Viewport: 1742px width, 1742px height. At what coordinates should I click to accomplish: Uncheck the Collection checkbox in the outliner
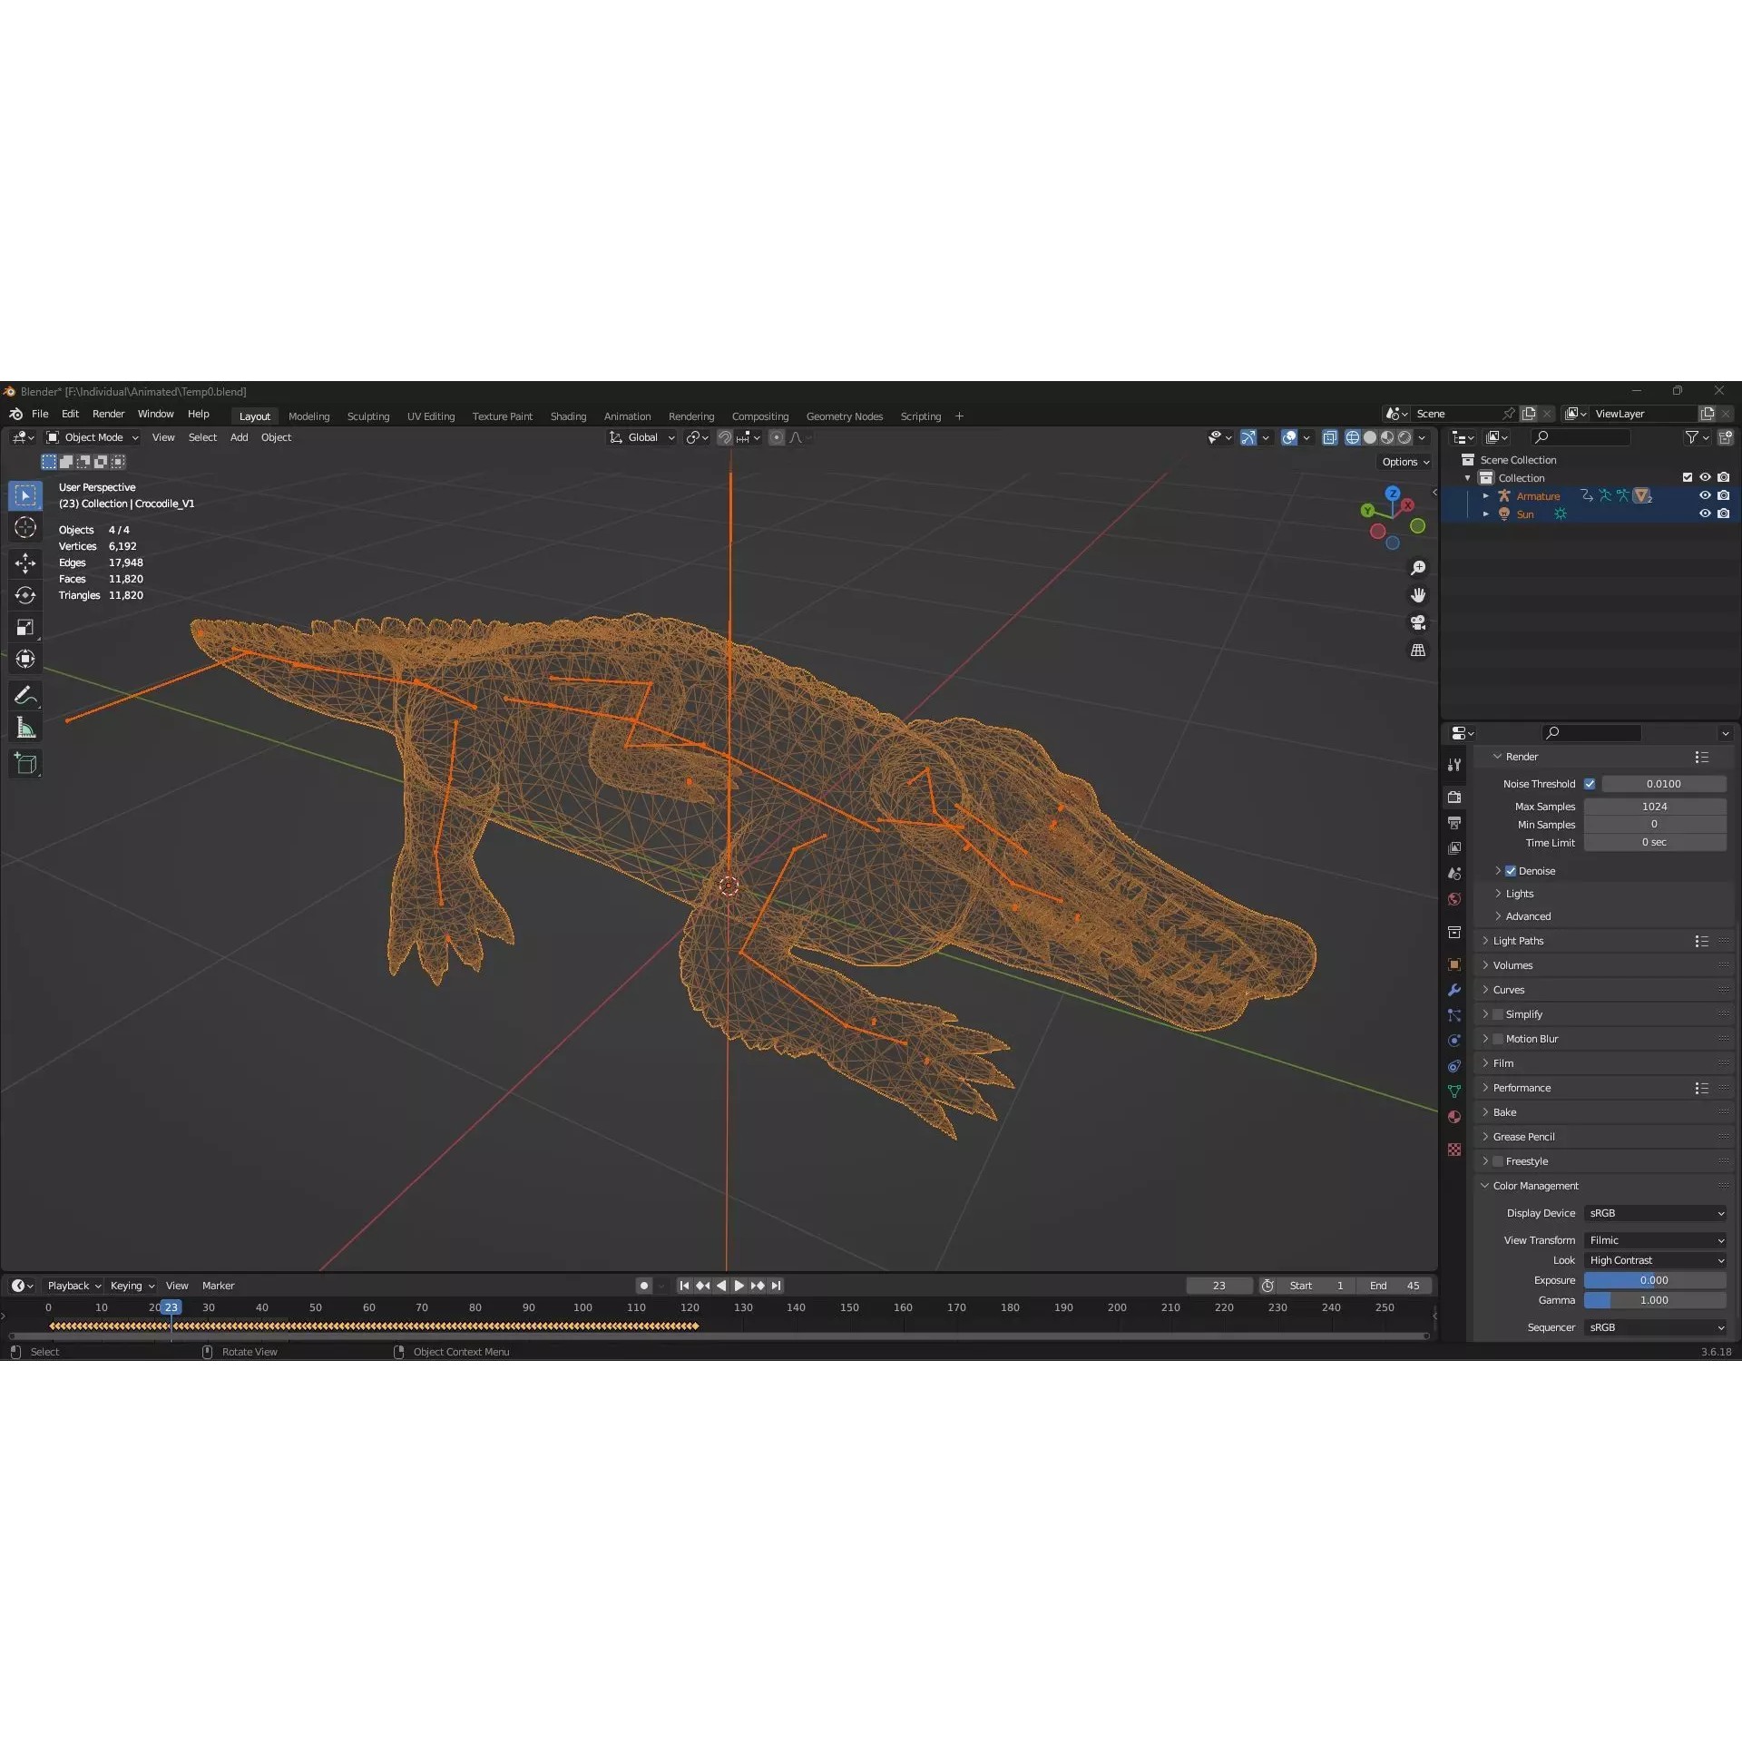[x=1687, y=476]
